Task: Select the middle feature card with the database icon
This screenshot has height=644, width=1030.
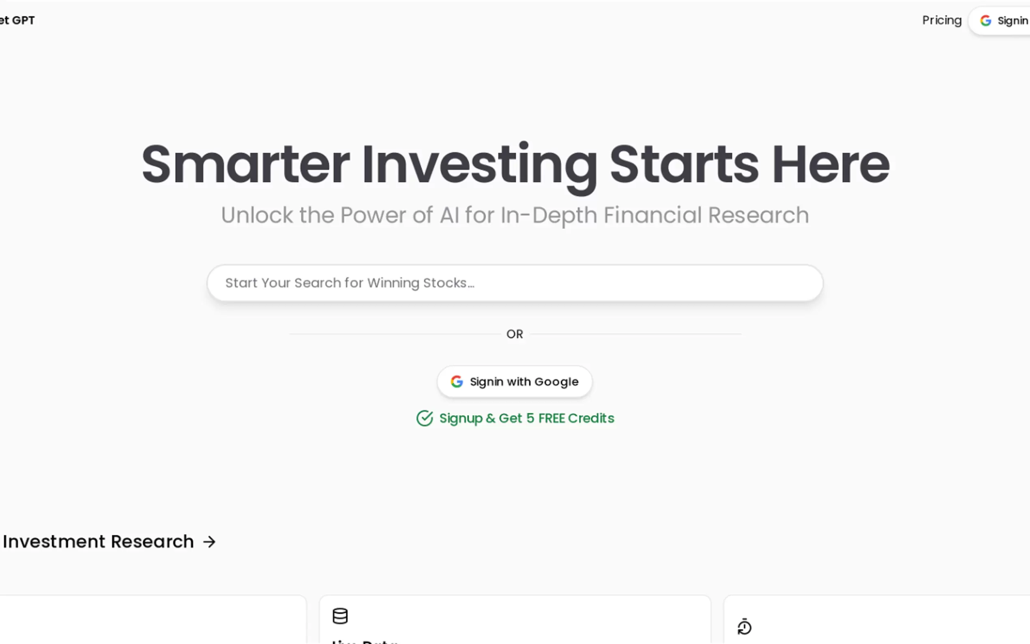Action: pos(514,622)
